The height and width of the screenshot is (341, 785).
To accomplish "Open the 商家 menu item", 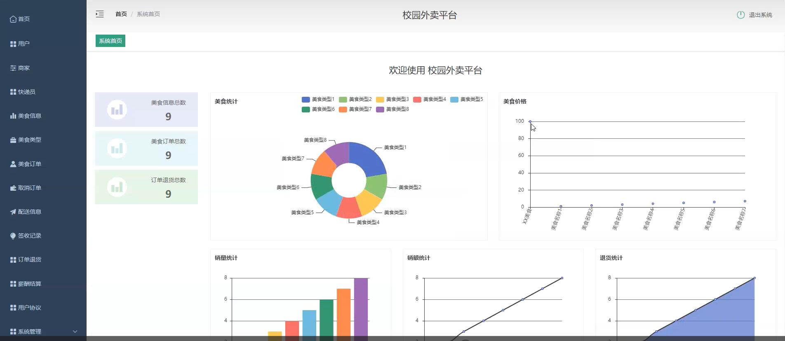I will pos(43,68).
